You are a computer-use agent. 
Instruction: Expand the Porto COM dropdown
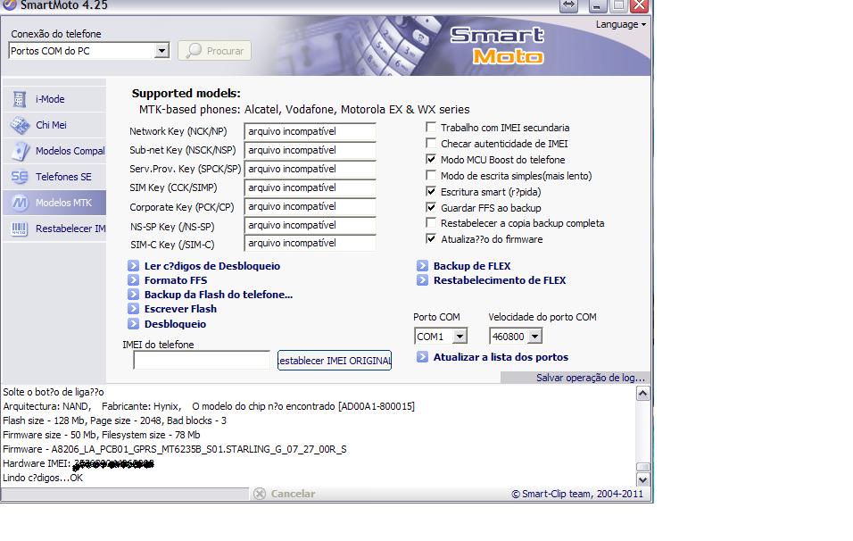(x=460, y=337)
